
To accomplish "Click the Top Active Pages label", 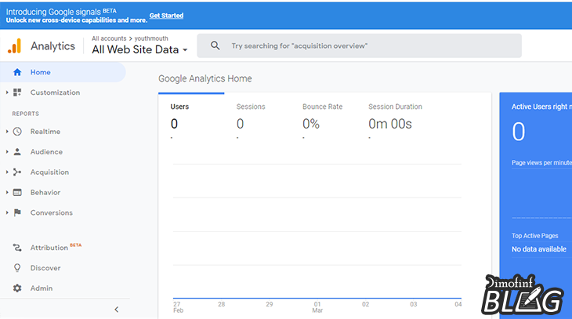I will coord(535,236).
